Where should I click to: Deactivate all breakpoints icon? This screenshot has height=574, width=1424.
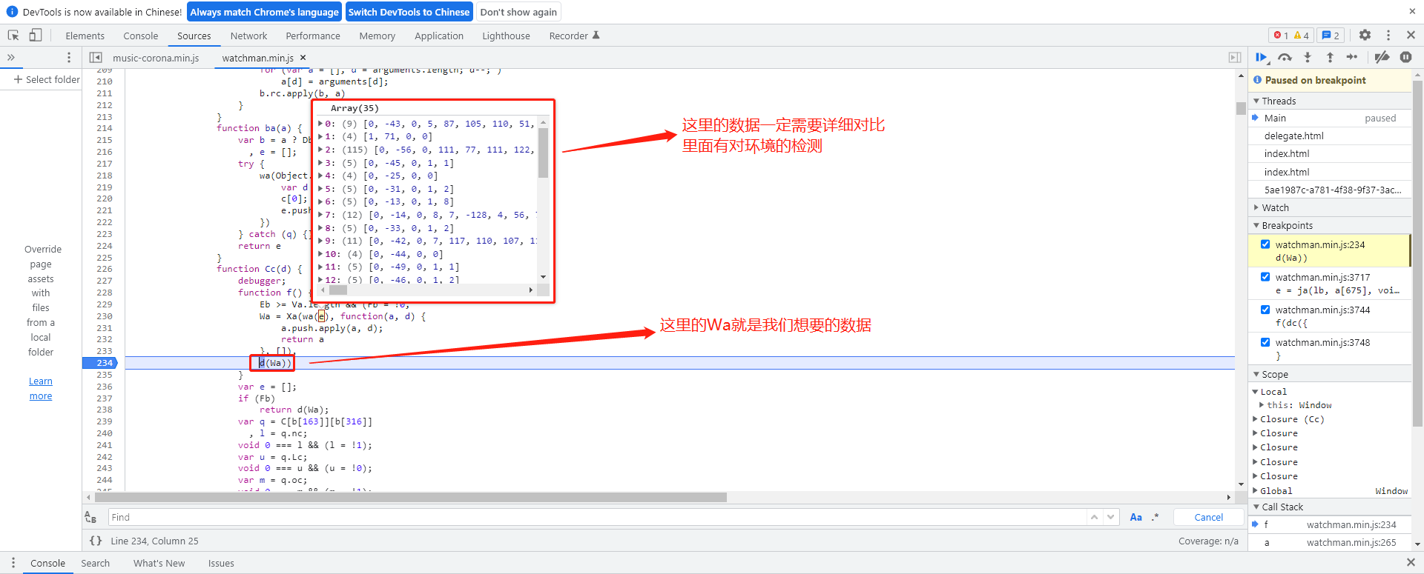point(1382,58)
